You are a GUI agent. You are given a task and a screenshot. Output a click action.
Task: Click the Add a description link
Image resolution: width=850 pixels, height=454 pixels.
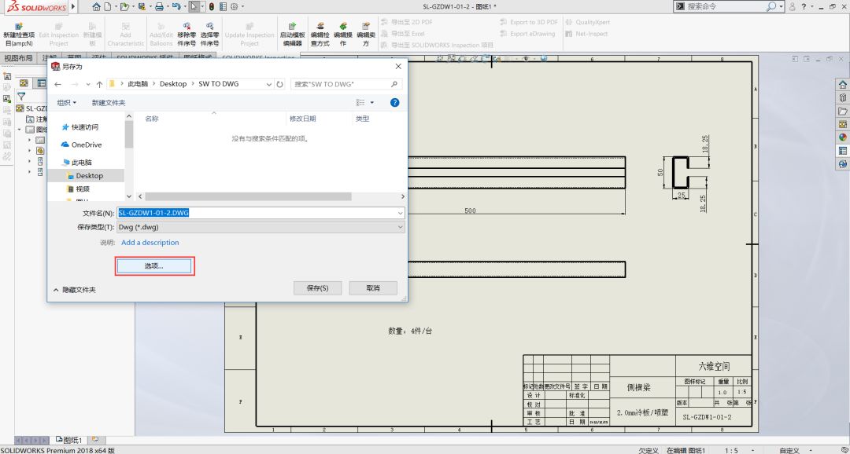150,243
